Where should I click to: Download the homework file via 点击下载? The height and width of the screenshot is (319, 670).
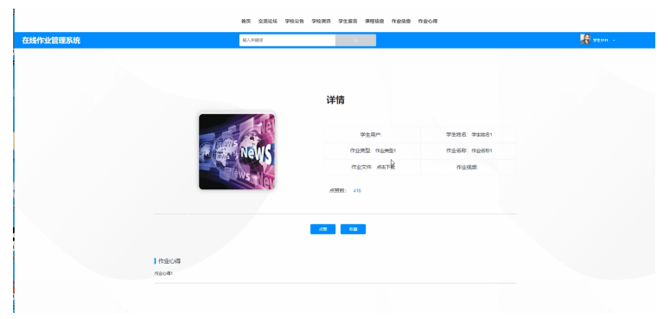(x=386, y=168)
